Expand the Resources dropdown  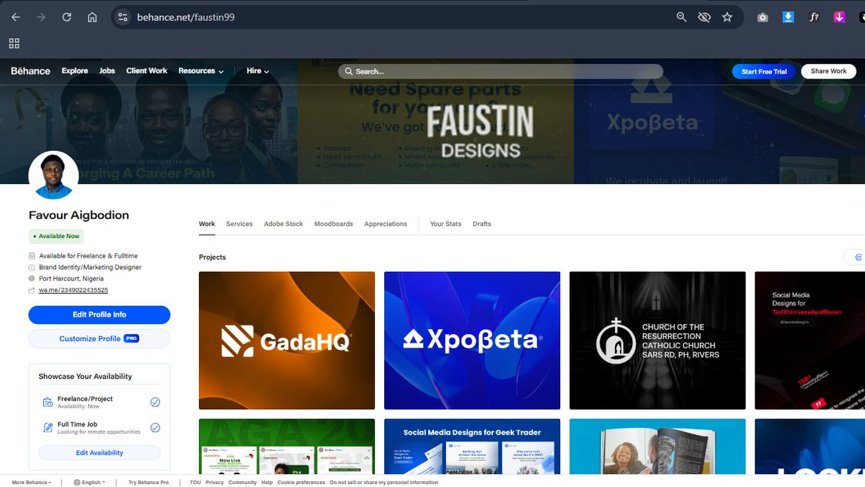coord(201,71)
